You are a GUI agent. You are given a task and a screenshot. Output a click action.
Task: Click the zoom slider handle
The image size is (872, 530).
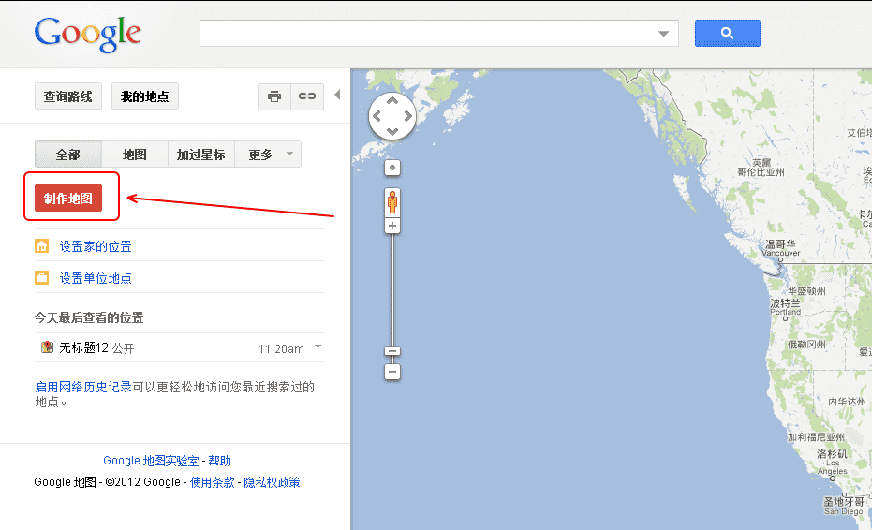pyautogui.click(x=392, y=351)
